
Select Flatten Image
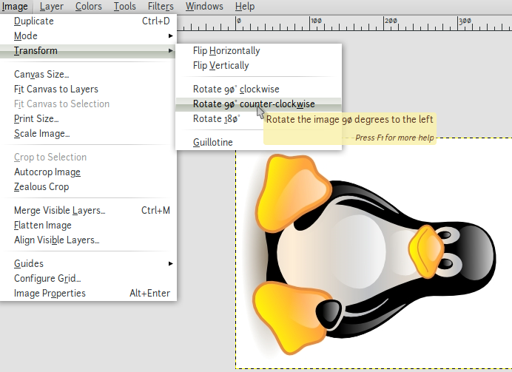coord(43,226)
